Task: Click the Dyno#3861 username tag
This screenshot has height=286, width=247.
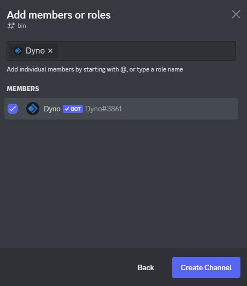Action: 103,109
